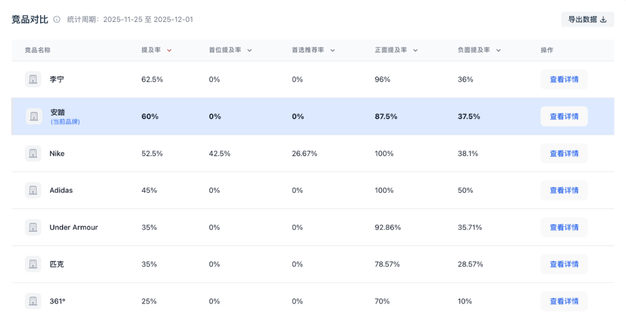Screen dimensions: 626x321
Task: Click the 62.5% mention rate cell
Action: pyautogui.click(x=152, y=79)
